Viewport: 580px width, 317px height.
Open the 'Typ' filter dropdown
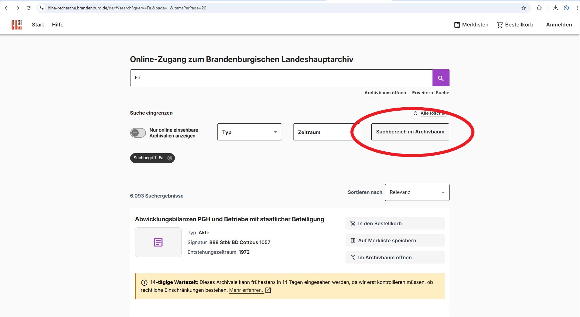[249, 132]
